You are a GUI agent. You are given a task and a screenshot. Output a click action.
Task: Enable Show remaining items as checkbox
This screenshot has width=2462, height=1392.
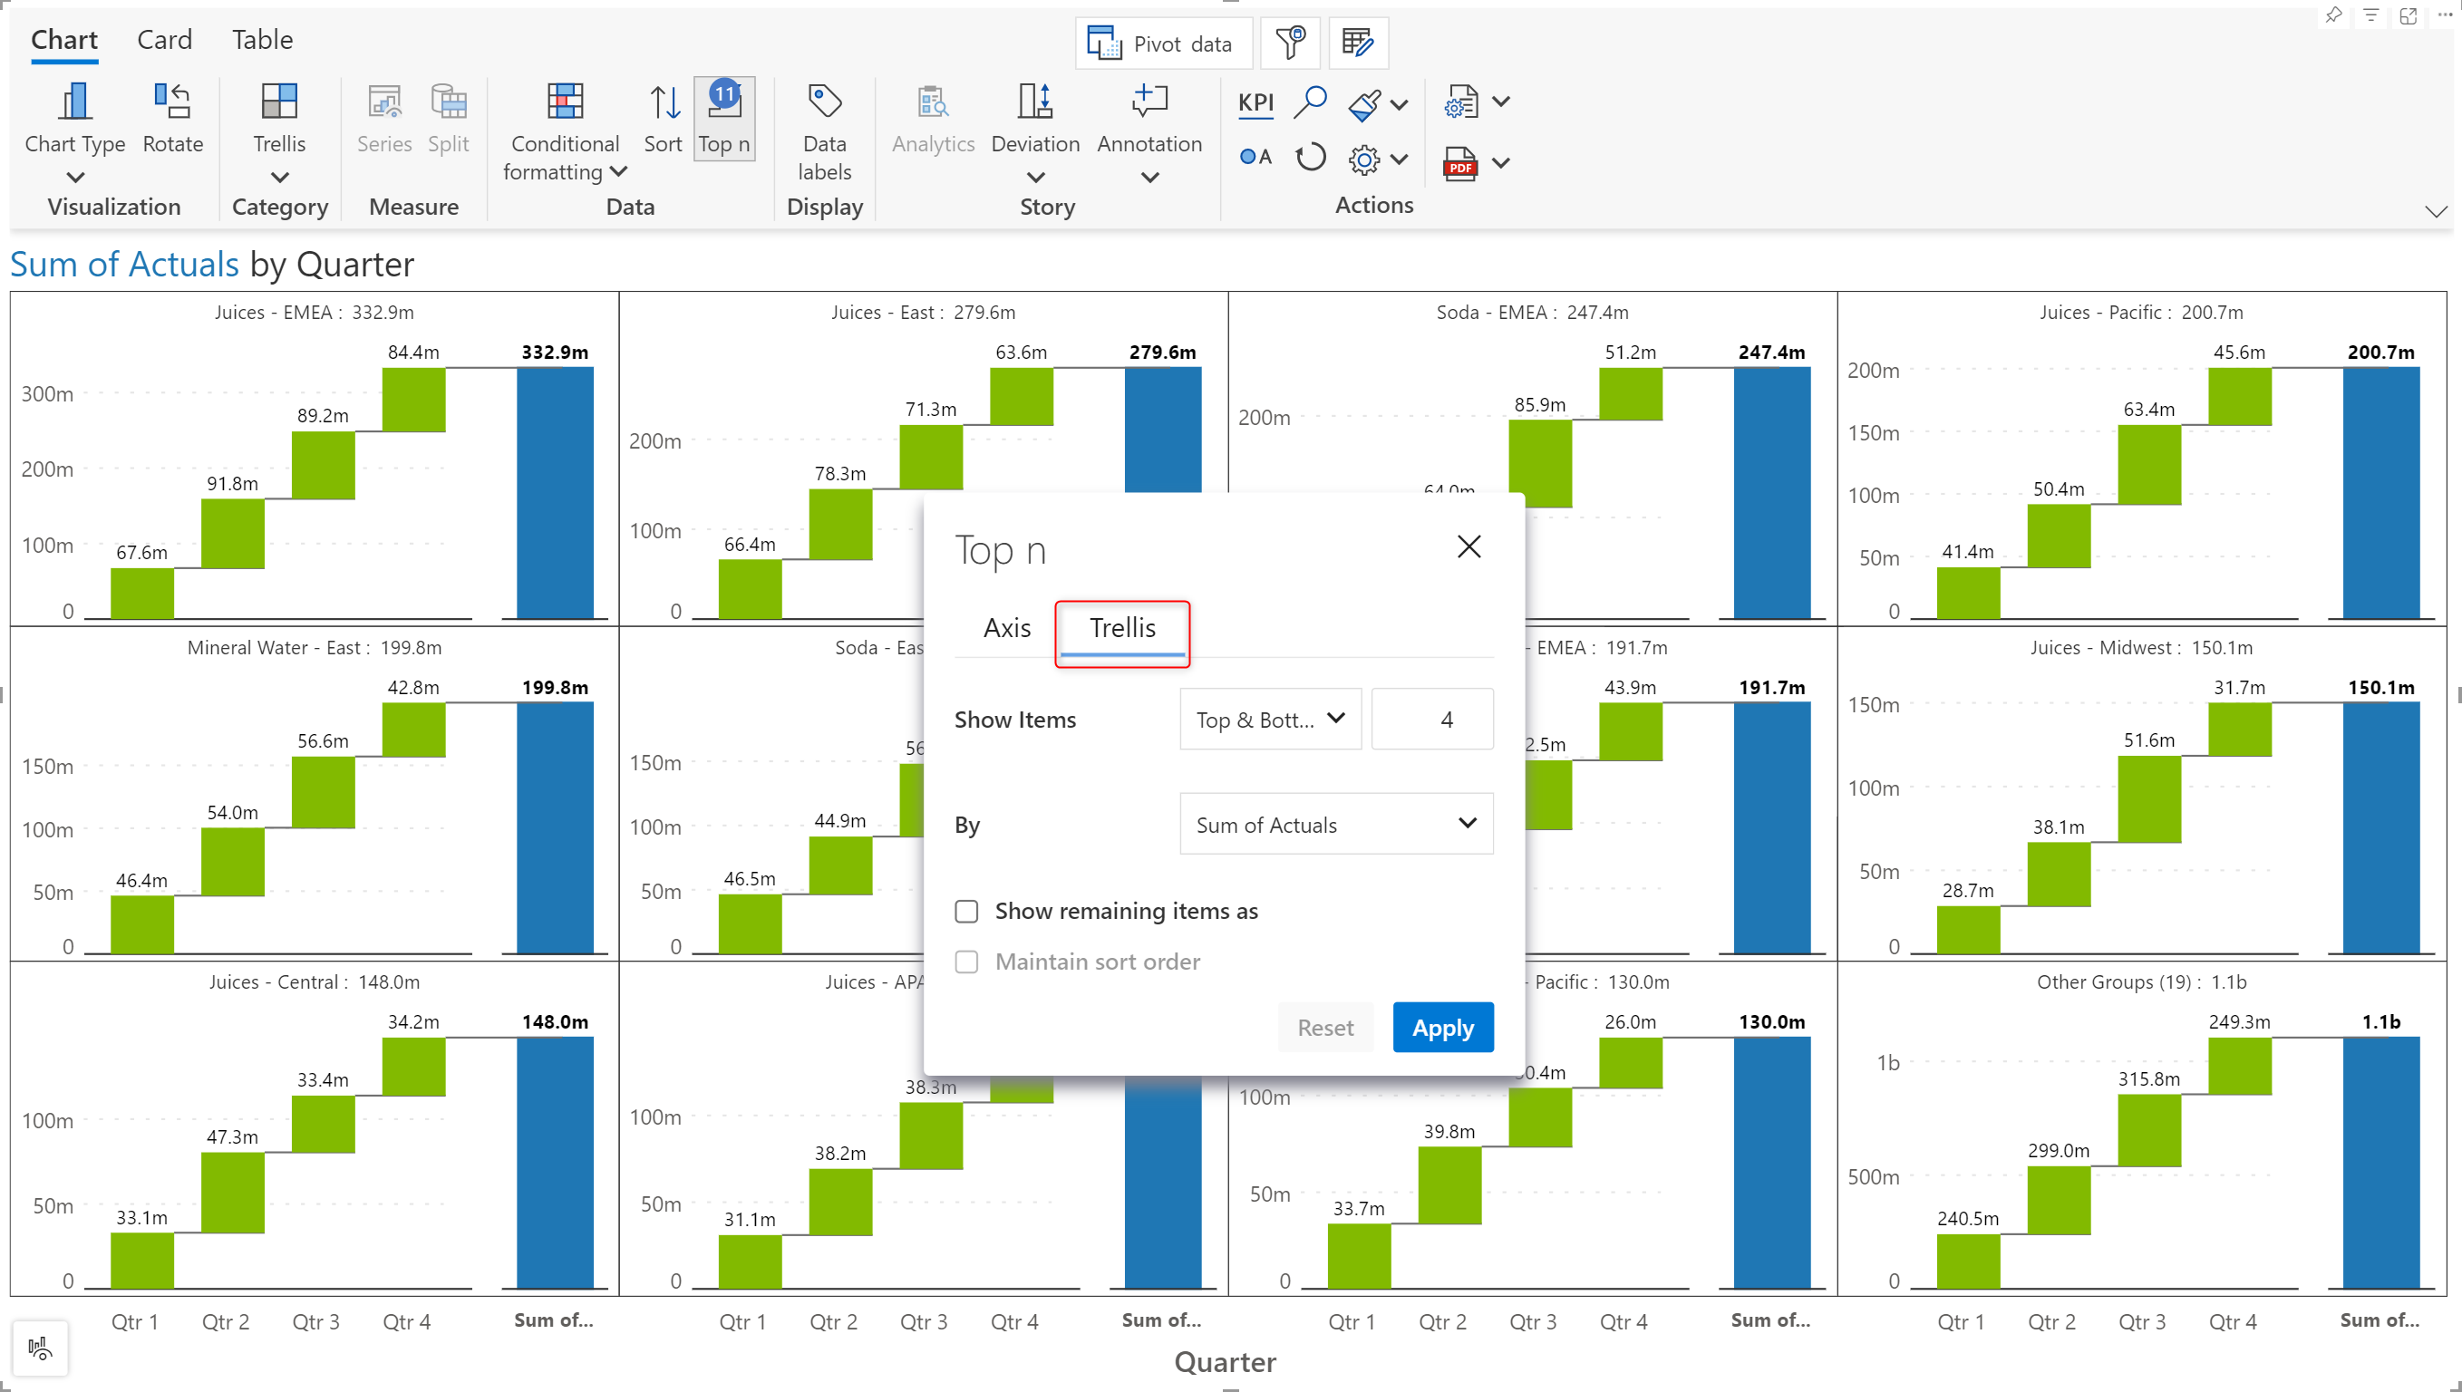[x=966, y=911]
